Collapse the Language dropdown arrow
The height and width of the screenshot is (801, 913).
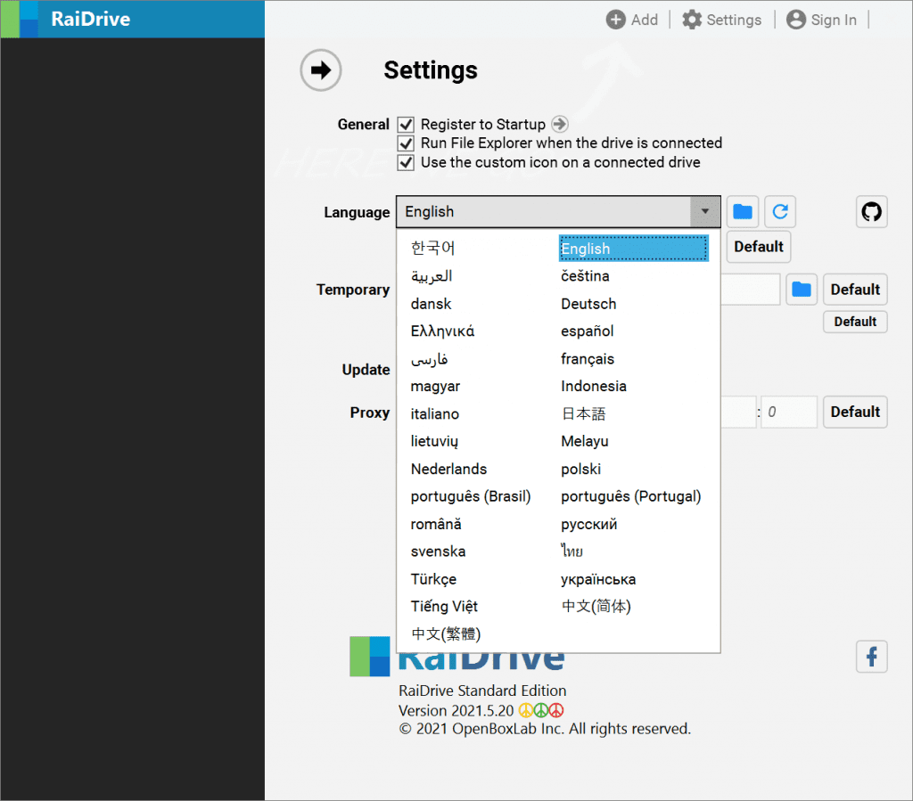pos(704,212)
